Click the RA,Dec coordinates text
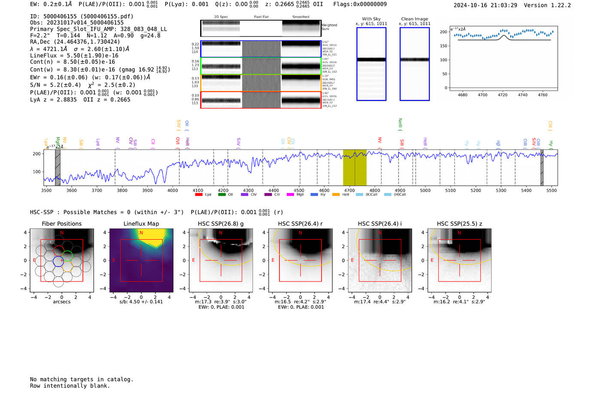Image resolution: width=601 pixels, height=409 pixels. [75, 42]
